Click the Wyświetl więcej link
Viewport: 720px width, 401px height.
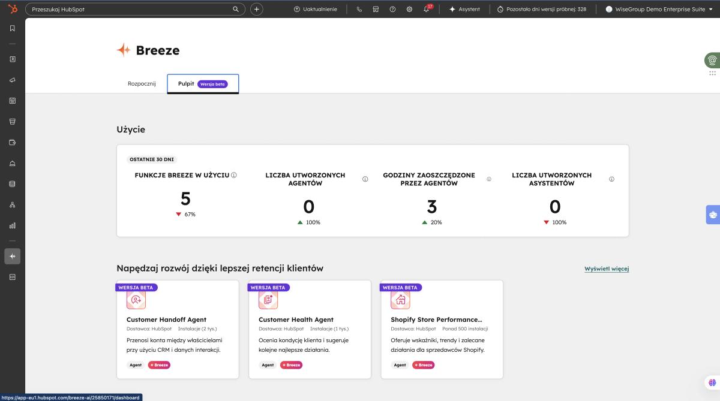tap(607, 269)
